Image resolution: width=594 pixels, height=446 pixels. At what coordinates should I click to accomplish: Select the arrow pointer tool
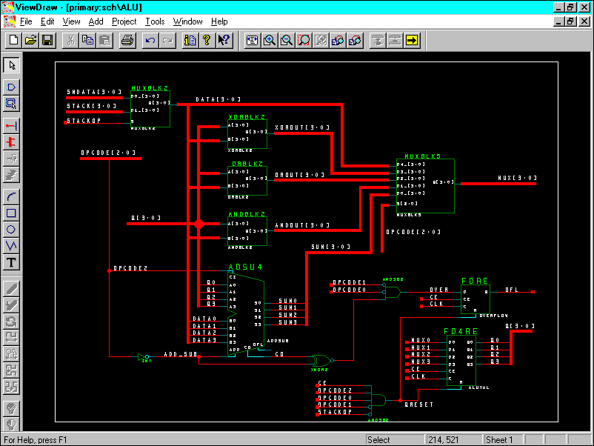point(12,64)
